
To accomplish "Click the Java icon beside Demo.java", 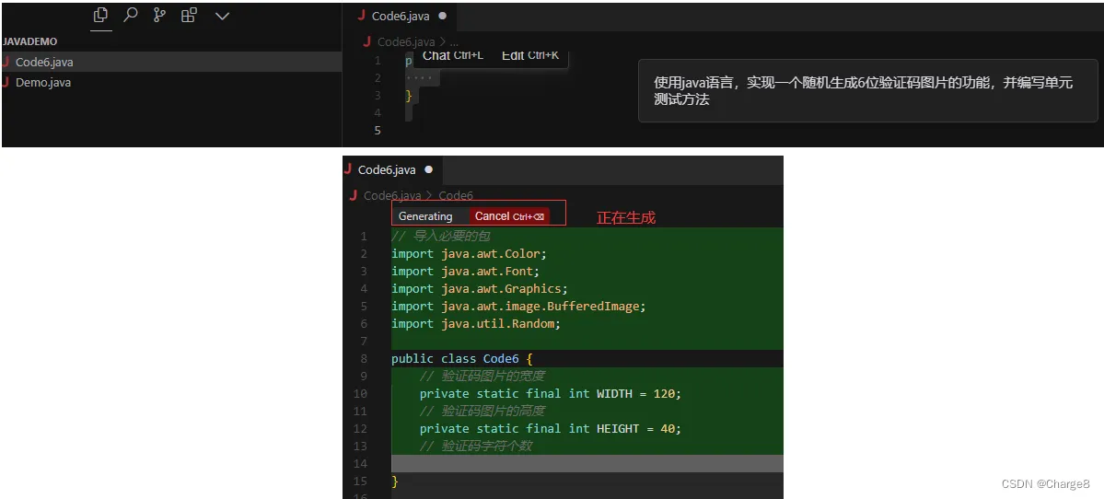I will pyautogui.click(x=6, y=83).
